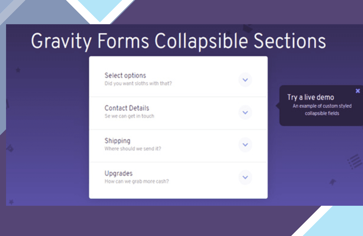Click the Try a live demo heading
Viewport: 363px width, 236px height.
[x=311, y=97]
